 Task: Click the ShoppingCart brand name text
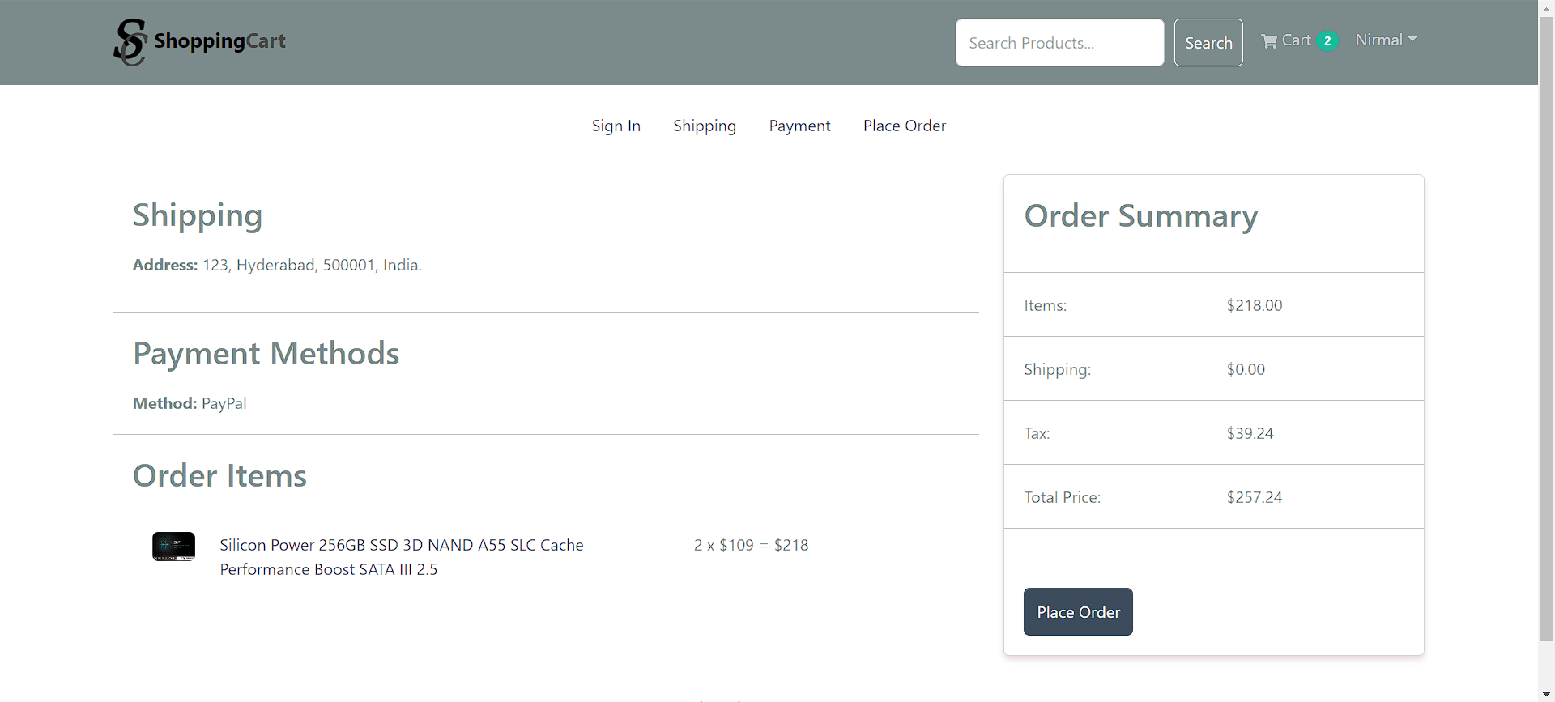pyautogui.click(x=219, y=41)
